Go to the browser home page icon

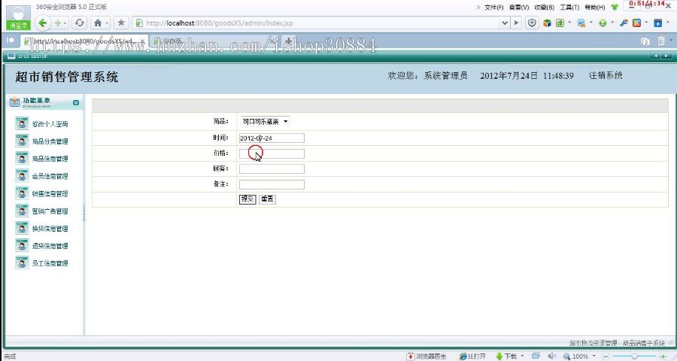(x=98, y=23)
